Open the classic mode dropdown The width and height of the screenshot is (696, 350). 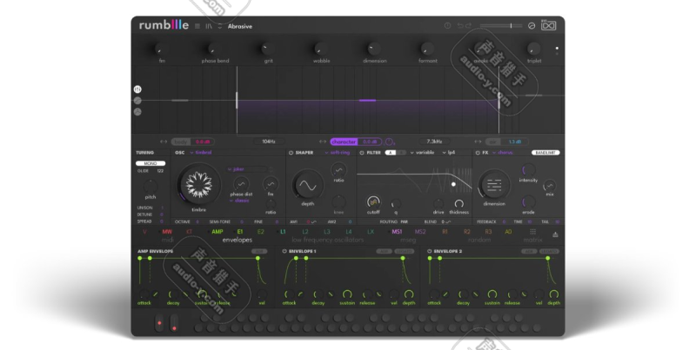pyautogui.click(x=239, y=201)
